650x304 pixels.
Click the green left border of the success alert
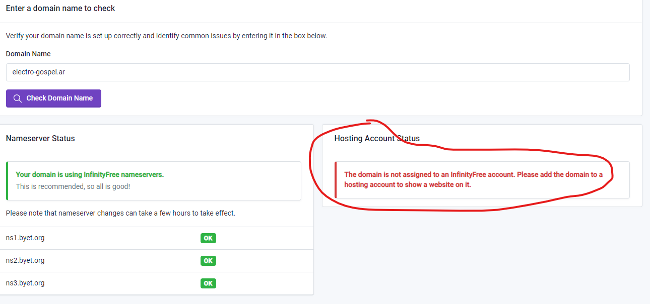coord(7,181)
